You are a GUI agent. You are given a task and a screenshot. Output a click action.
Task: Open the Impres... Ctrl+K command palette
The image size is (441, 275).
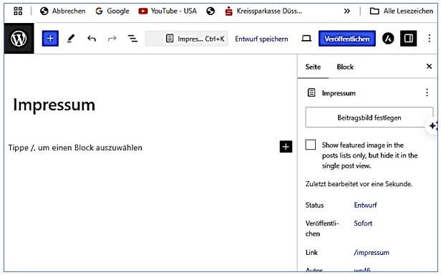click(186, 39)
